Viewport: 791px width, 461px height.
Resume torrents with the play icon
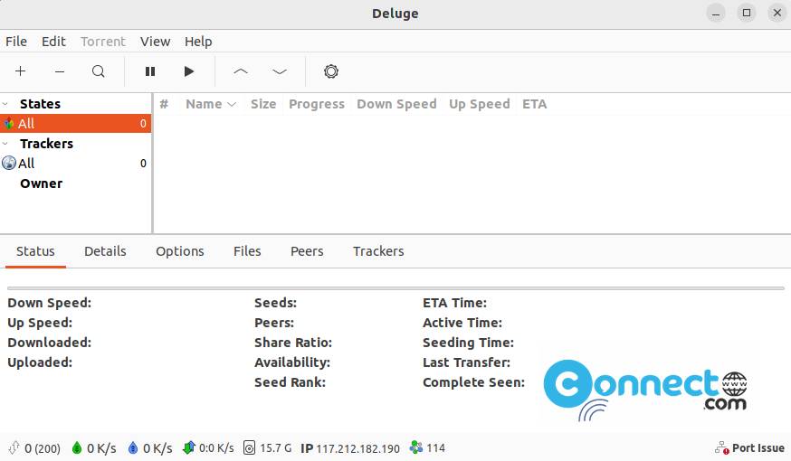189,71
